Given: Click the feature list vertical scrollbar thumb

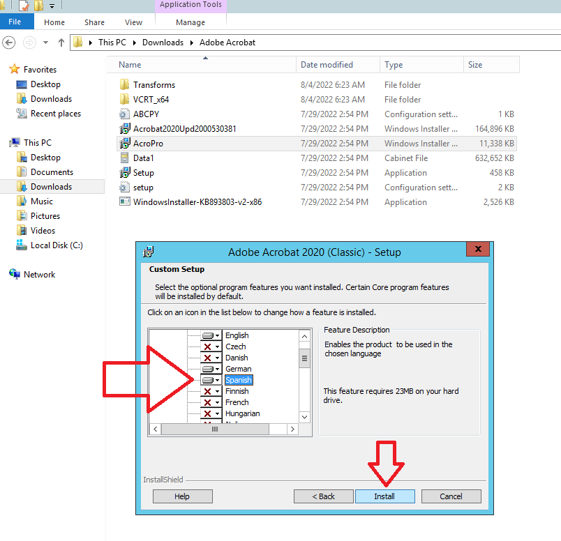Looking at the screenshot, I should 304,358.
